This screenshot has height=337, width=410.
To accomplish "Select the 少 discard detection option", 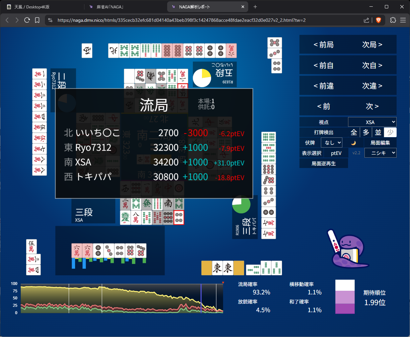I will (390, 132).
